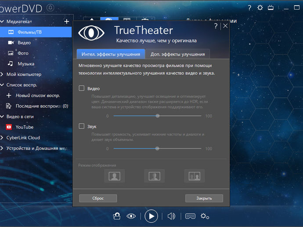
Task: Maximize the PowerDVD window
Action: tap(296, 8)
